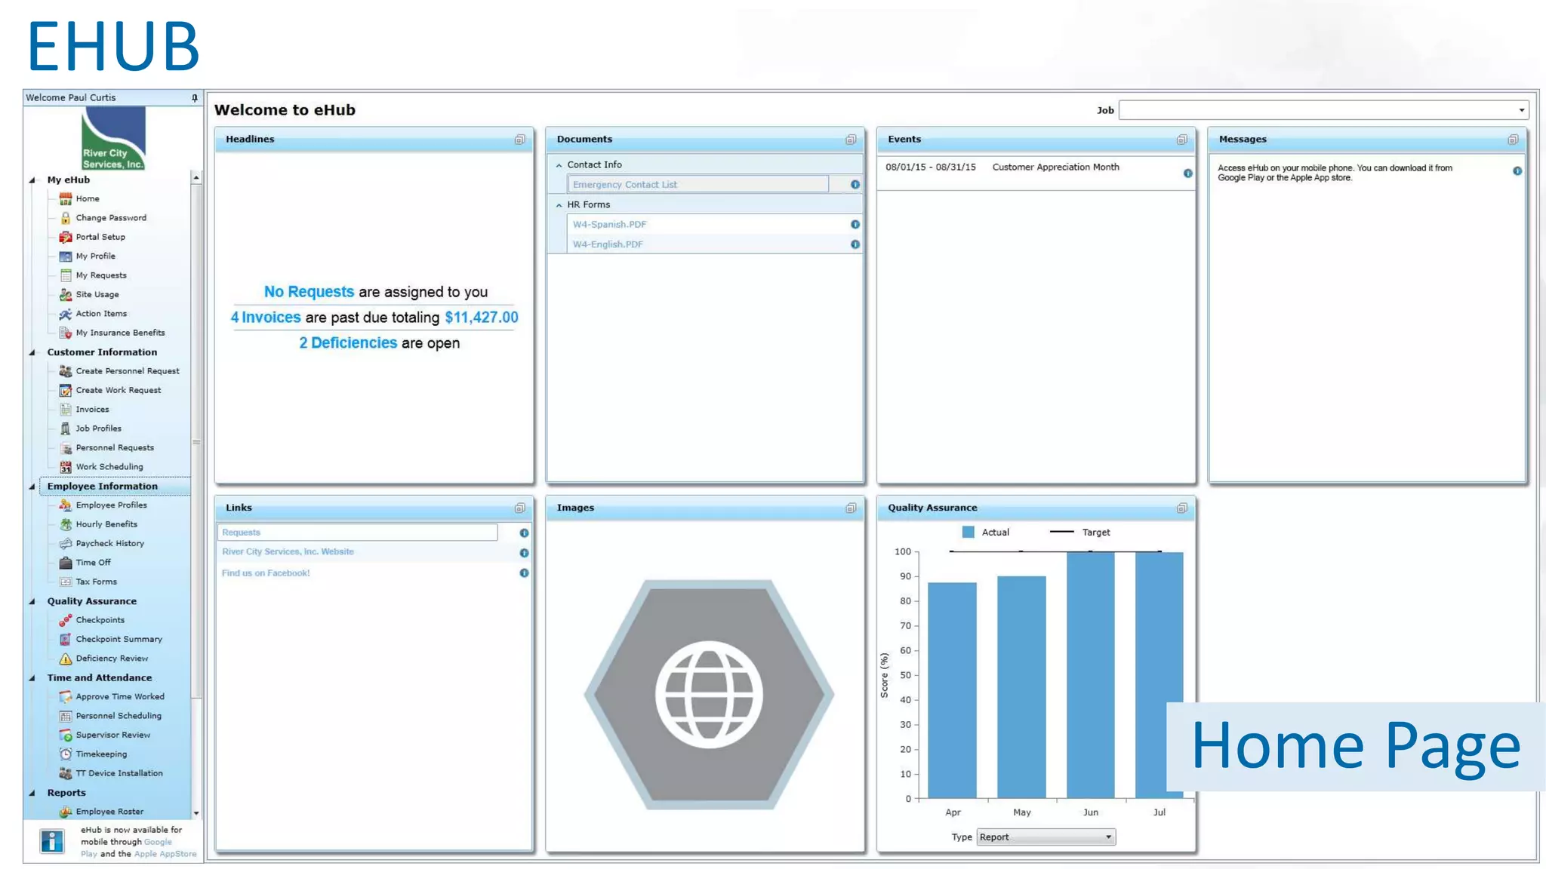
Task: Open Employee Profiles in sidebar
Action: tap(111, 505)
